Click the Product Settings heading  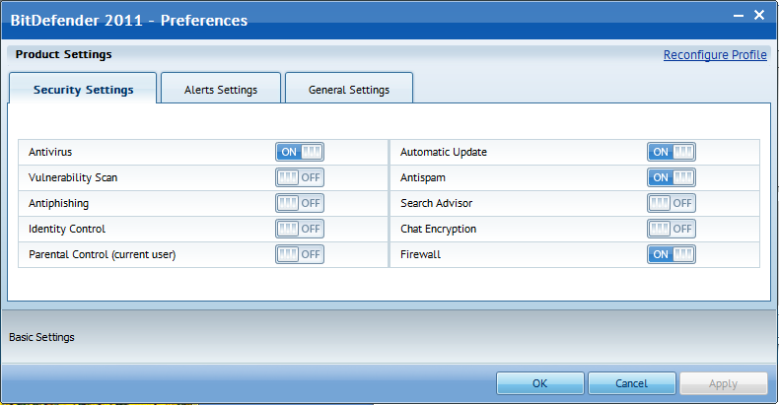[x=63, y=54]
